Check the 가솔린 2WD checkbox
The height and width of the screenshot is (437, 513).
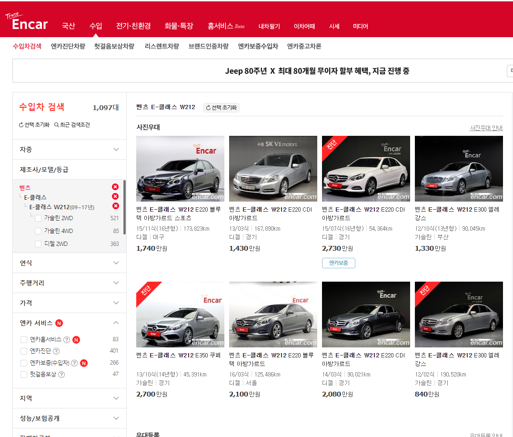click(38, 218)
